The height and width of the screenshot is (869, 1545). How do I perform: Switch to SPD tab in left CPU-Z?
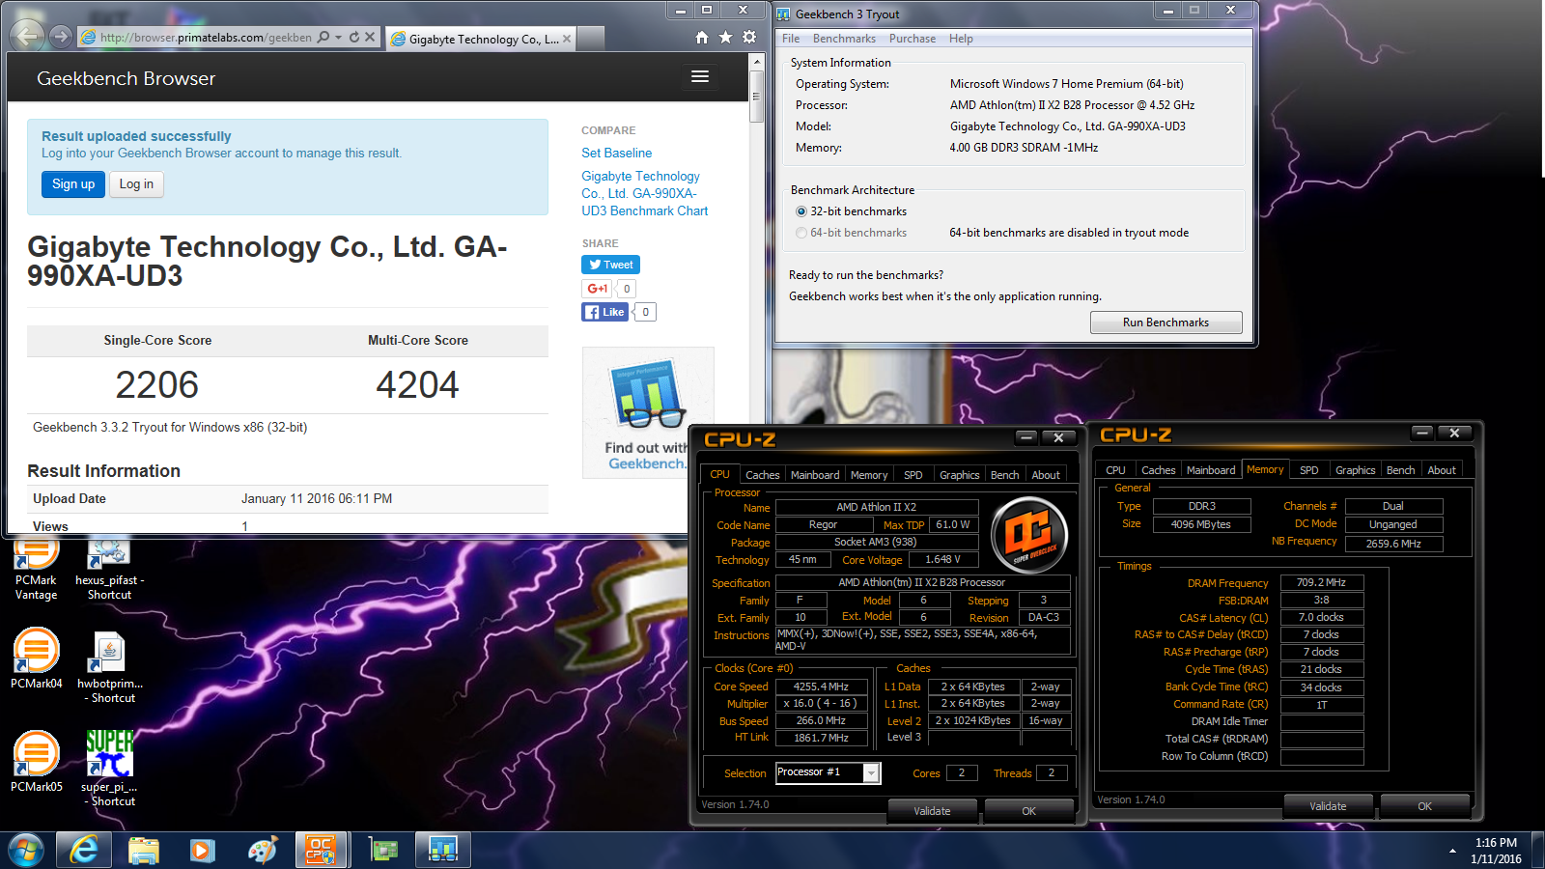click(x=913, y=475)
